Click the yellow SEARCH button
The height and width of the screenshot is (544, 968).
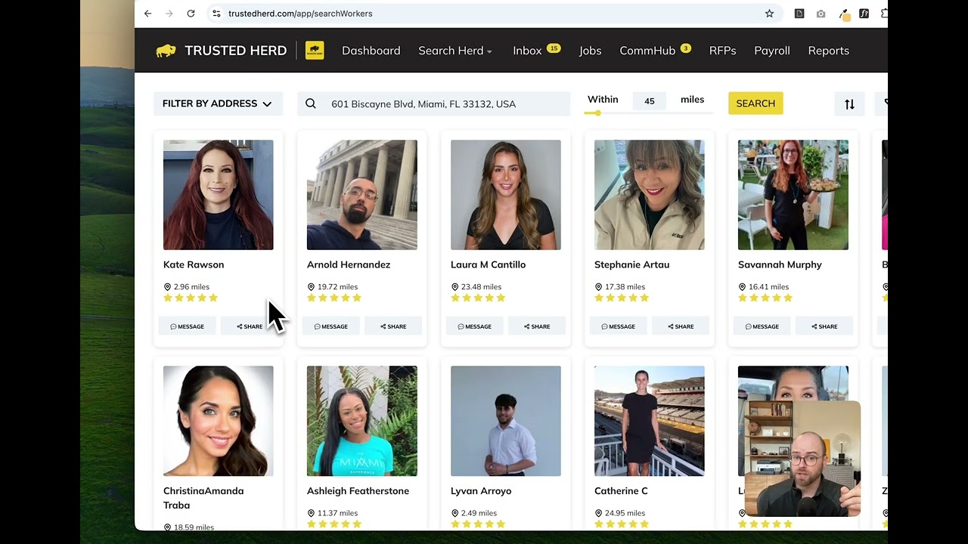tap(755, 104)
